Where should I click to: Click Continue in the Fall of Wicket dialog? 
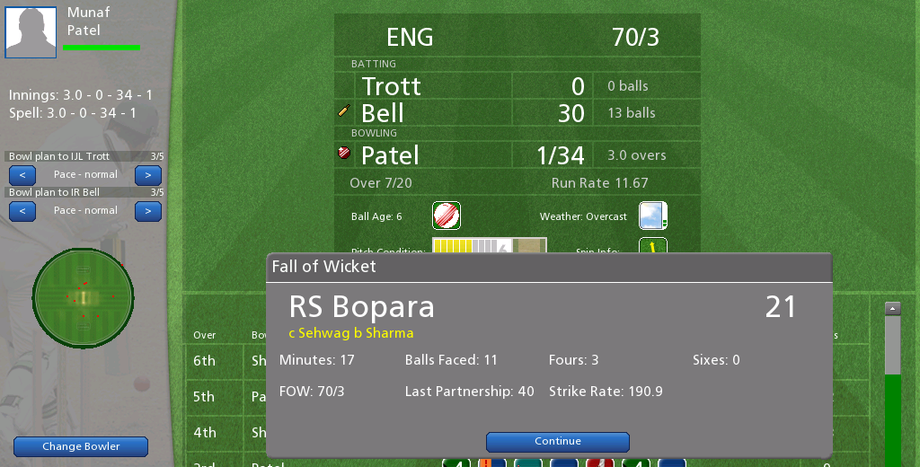coord(557,442)
